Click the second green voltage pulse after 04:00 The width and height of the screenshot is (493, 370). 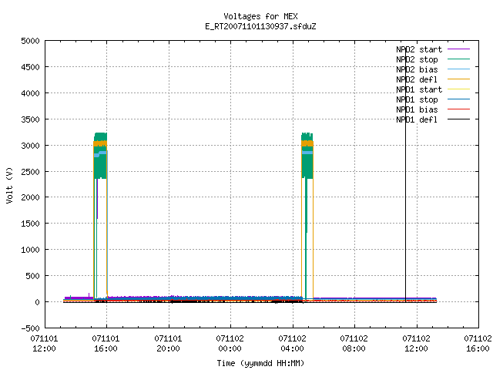(307, 156)
